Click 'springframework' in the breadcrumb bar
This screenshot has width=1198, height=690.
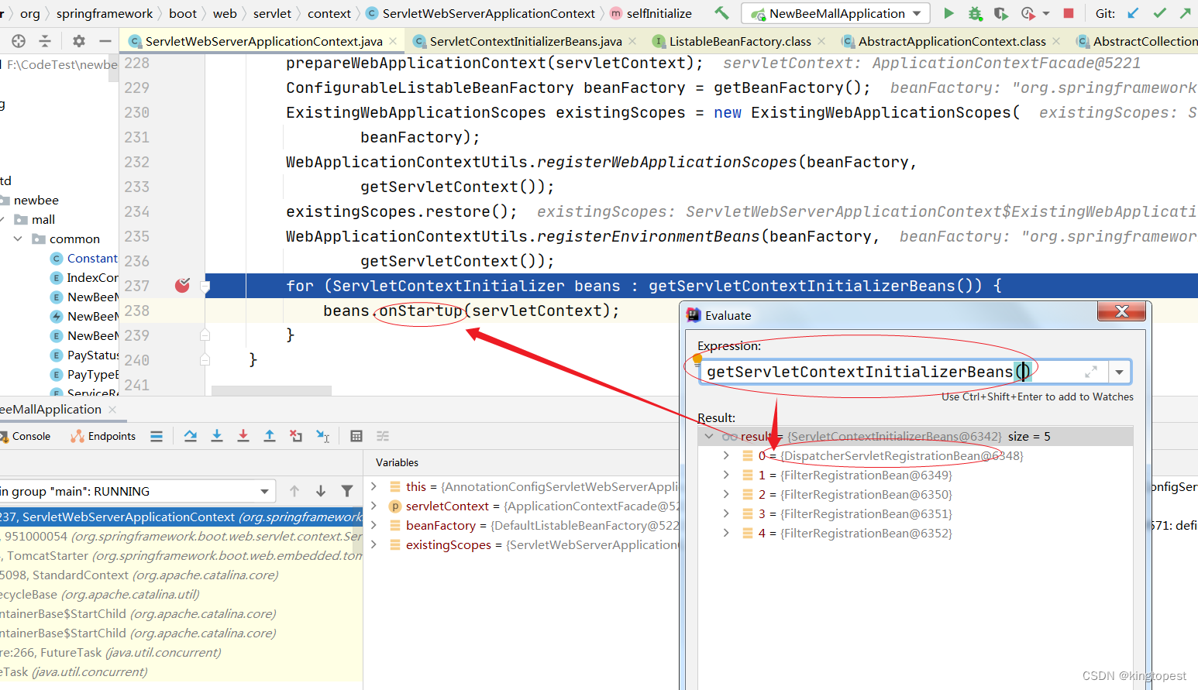click(105, 13)
